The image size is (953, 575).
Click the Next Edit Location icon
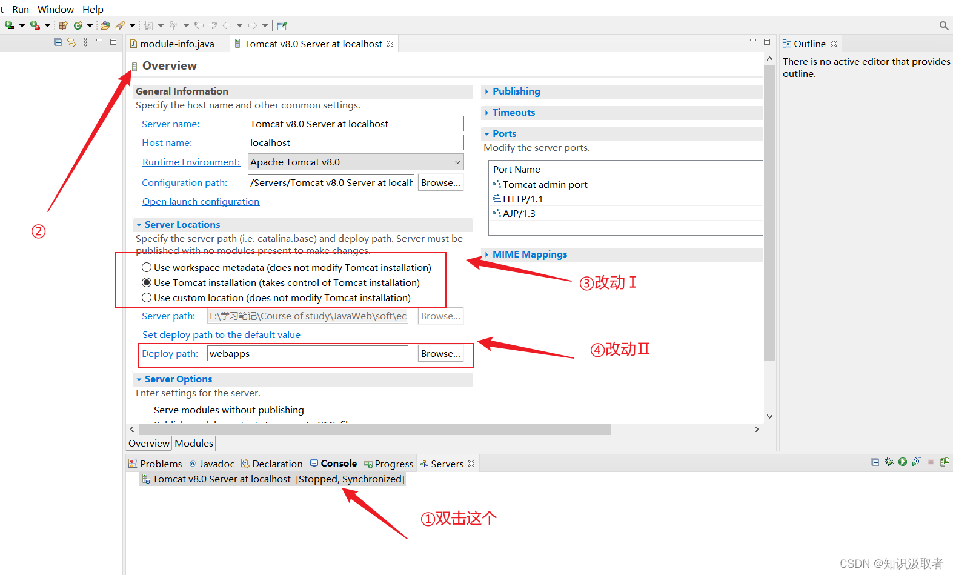click(x=213, y=25)
